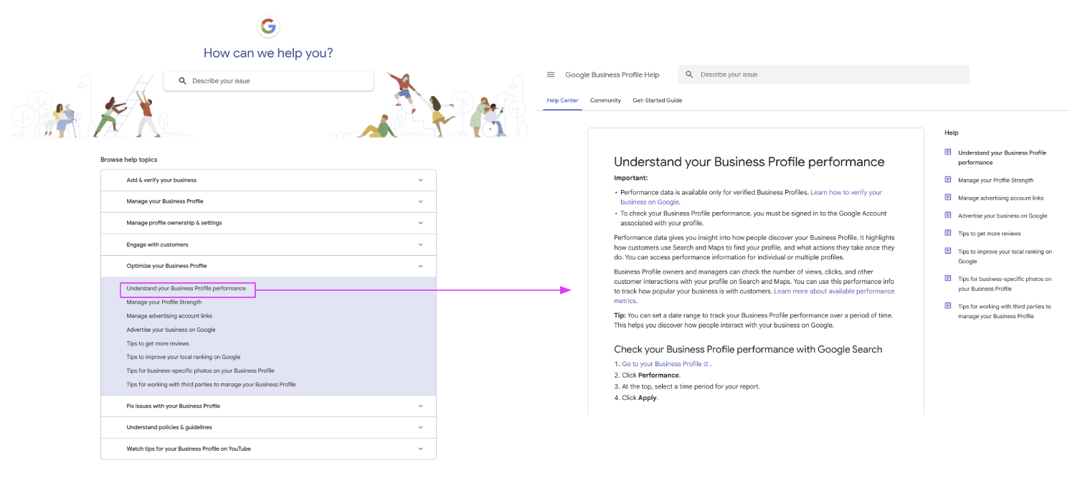Click the magnifier icon in the left search box
Screen dimensions: 1080x483
point(182,81)
